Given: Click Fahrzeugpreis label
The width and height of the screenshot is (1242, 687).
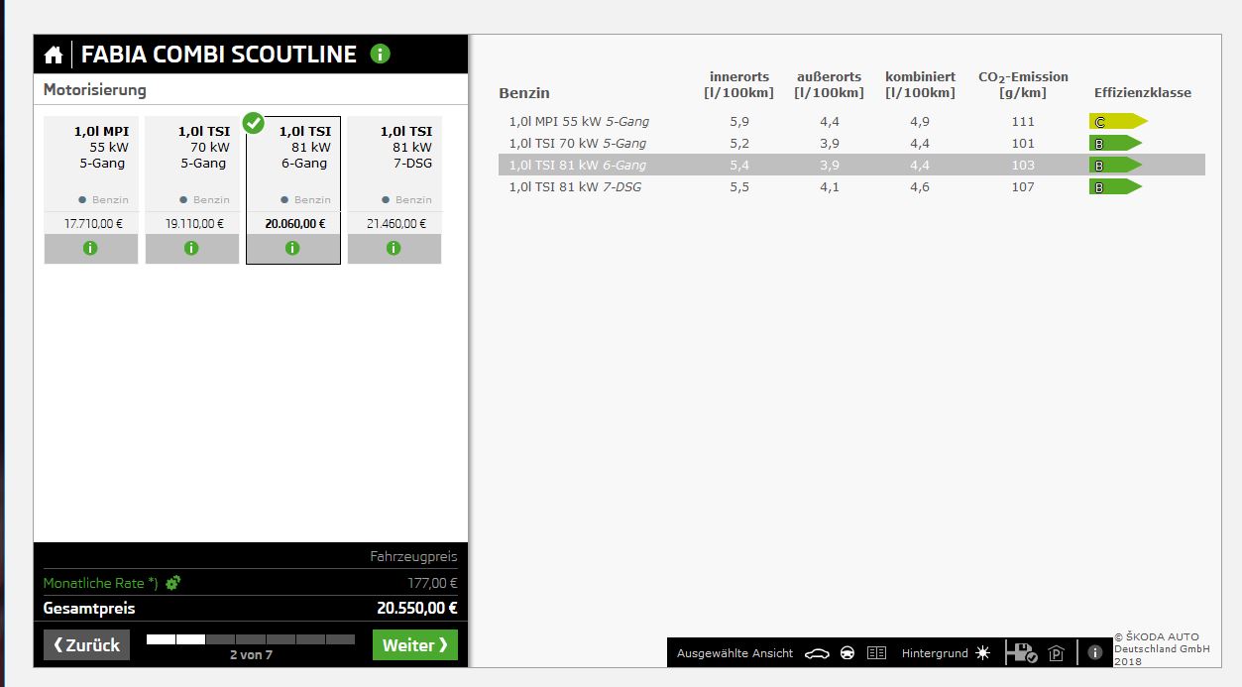Looking at the screenshot, I should click(x=413, y=558).
